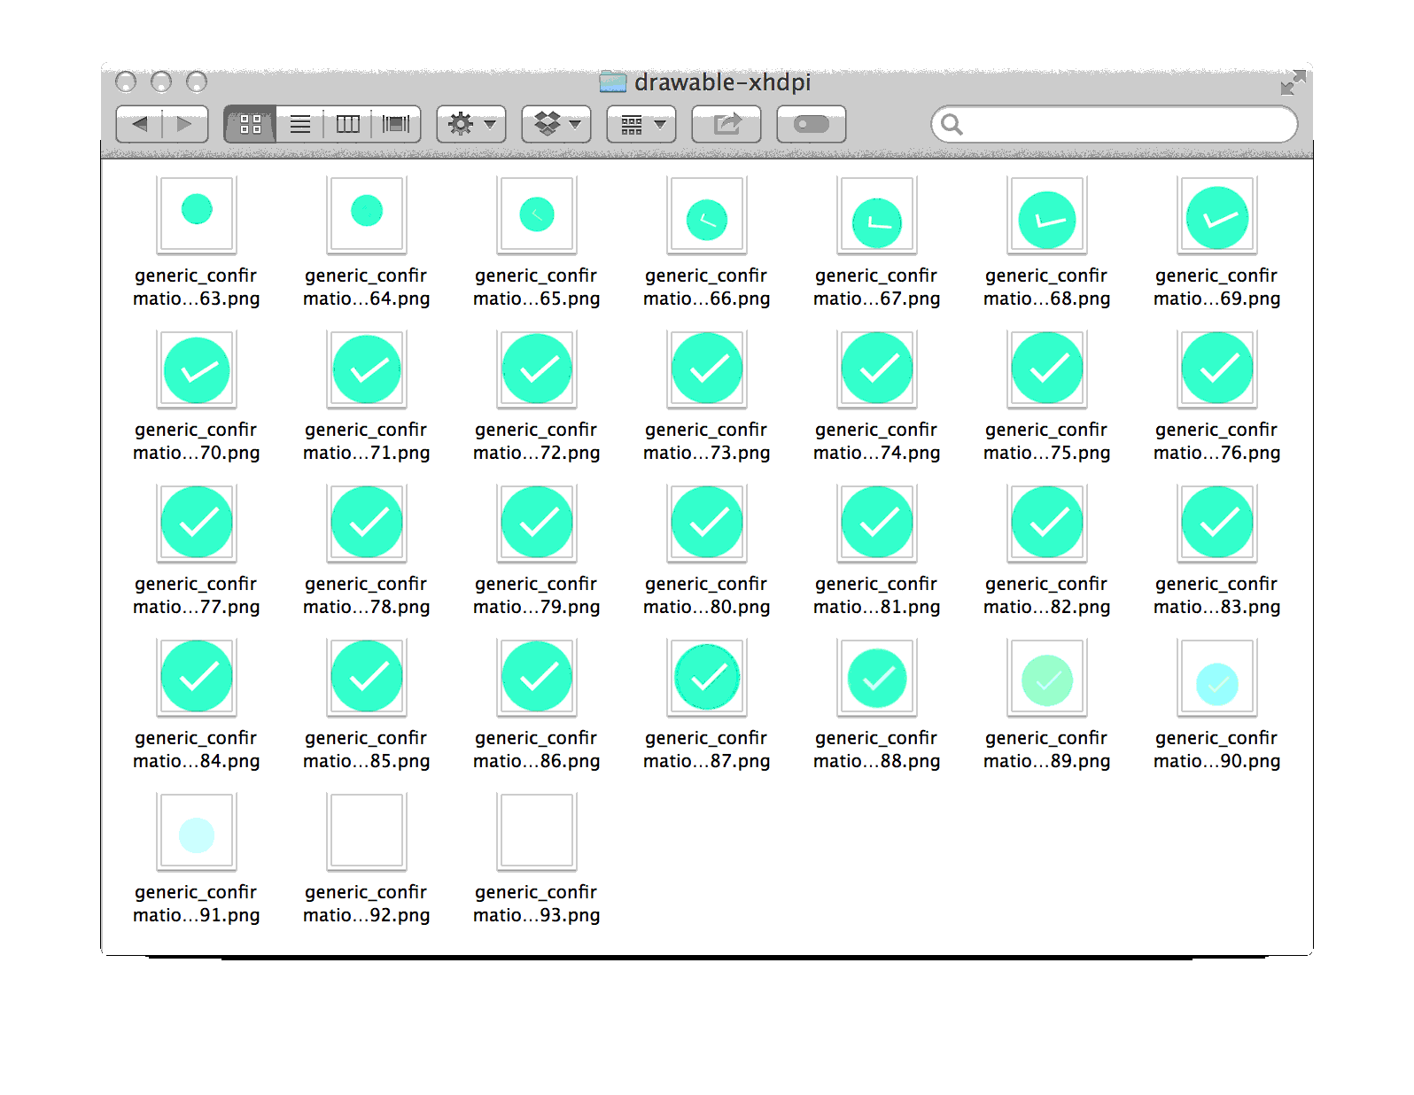Screen dimensions: 1414x1095
Task: Select checkmark icon of file 85.png
Action: point(367,678)
